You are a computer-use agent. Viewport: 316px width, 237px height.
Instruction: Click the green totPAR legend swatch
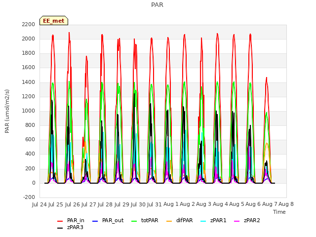click(134, 221)
